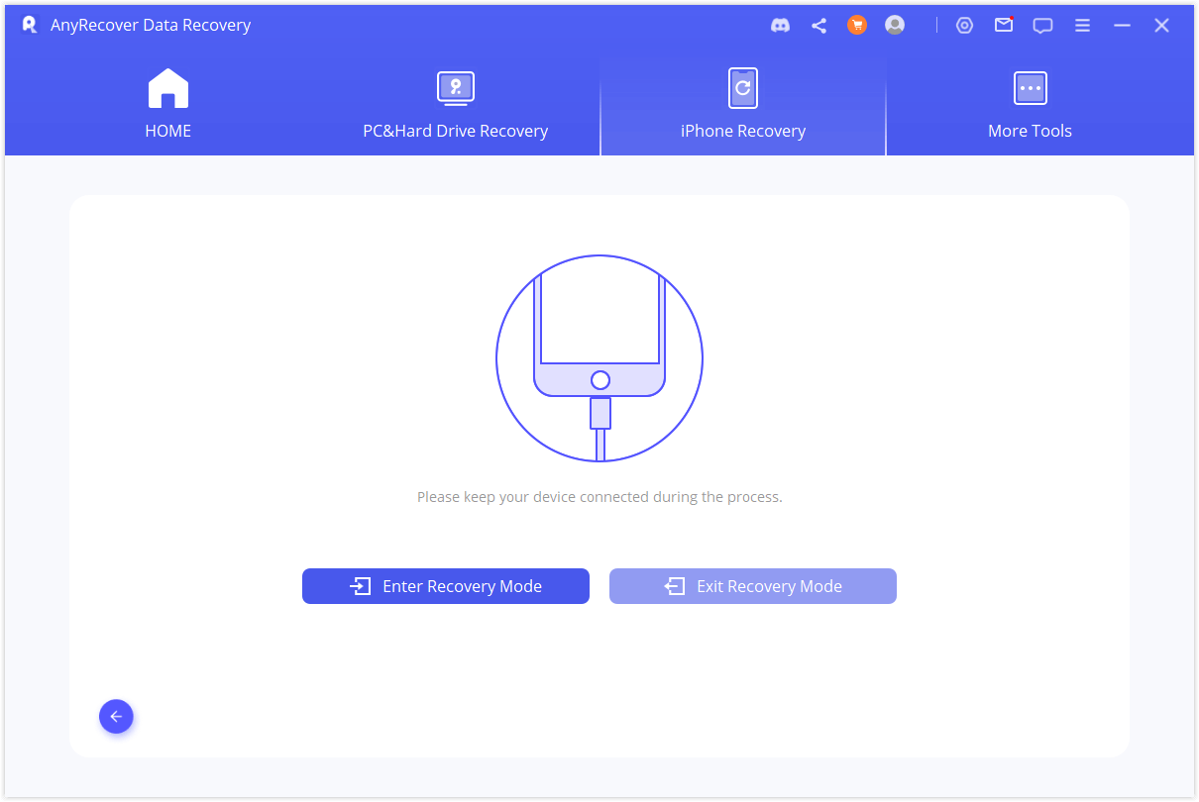Viewport: 1199px width, 802px height.
Task: Click the AnyRecover logo icon
Action: [x=30, y=25]
